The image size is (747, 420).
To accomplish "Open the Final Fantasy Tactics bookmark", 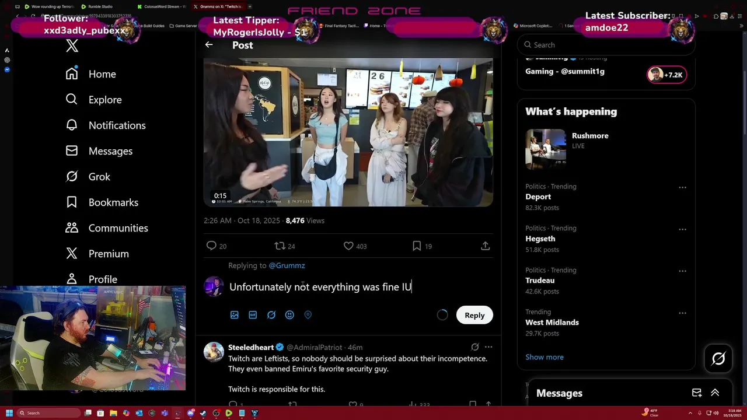I will pos(339,26).
